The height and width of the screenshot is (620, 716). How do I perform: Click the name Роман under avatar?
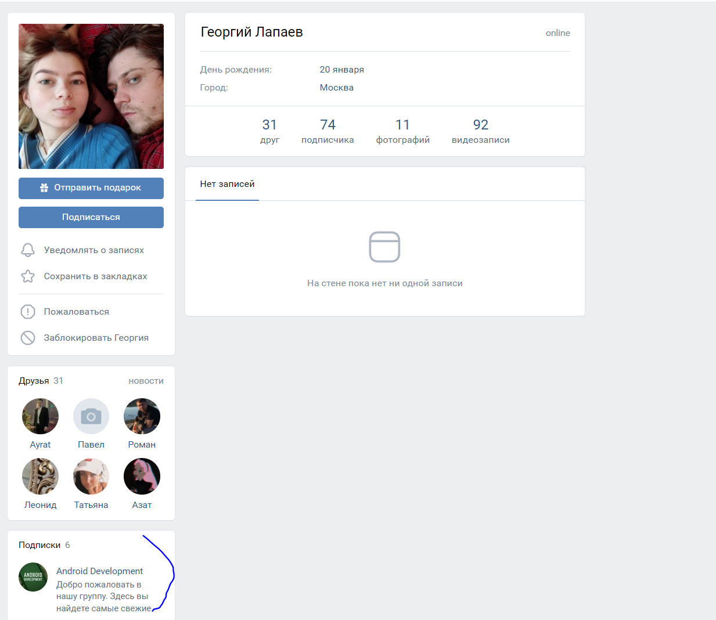(x=142, y=445)
